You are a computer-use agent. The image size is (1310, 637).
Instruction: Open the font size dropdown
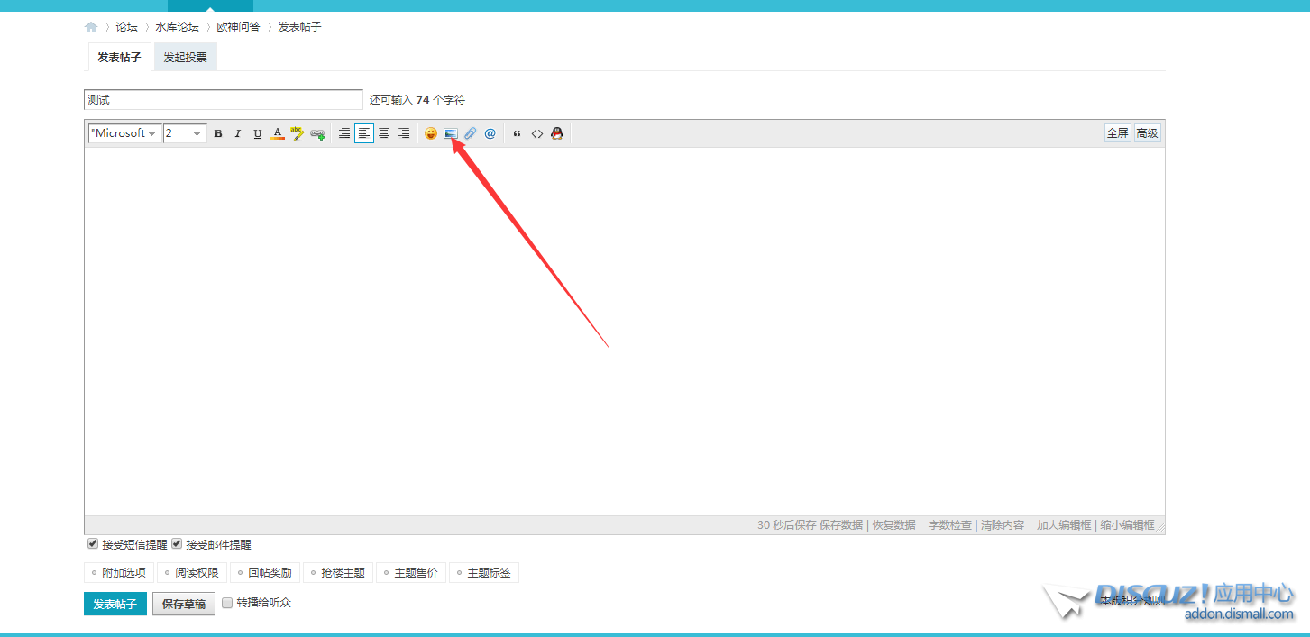coord(185,133)
